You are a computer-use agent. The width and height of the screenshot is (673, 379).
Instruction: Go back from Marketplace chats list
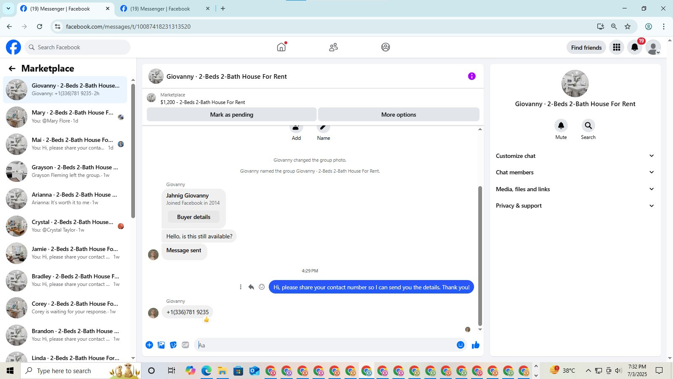pos(12,69)
